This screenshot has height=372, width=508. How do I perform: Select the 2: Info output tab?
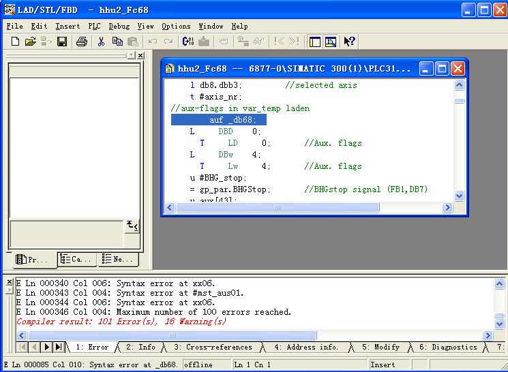pos(140,347)
